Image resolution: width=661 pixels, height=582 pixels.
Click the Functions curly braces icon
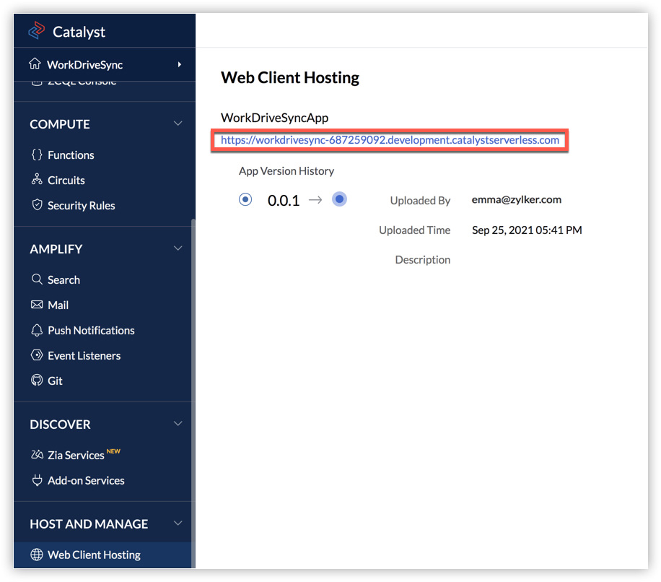coord(37,155)
